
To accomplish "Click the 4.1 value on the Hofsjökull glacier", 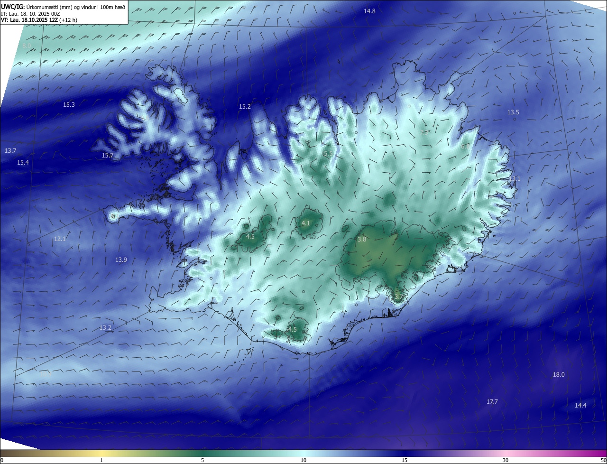I will pos(305,223).
